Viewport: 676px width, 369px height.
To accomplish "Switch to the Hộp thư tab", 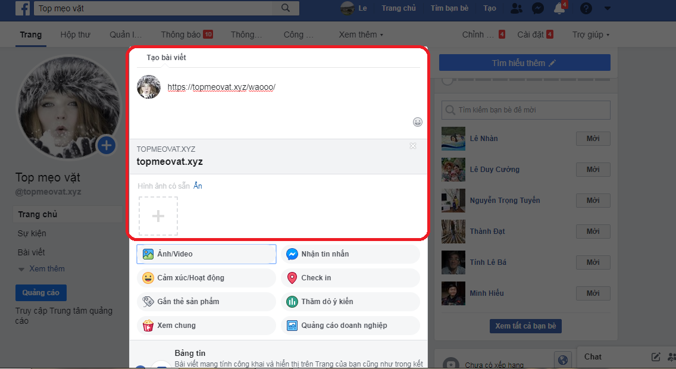I will point(75,35).
